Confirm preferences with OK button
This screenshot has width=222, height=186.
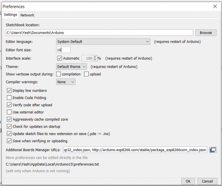click(x=188, y=181)
